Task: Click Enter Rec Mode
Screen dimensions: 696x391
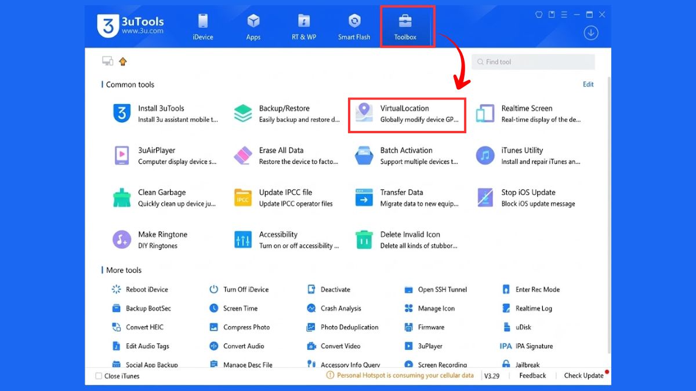Action: click(530, 290)
